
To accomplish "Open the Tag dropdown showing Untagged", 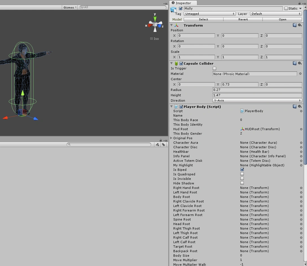I will [209, 14].
